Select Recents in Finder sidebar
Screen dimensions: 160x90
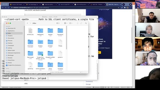coord(10,58)
